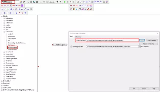Image resolution: width=160 pixels, height=92 pixels.
Task: Click the Edit Schematic button
Action: point(152,40)
